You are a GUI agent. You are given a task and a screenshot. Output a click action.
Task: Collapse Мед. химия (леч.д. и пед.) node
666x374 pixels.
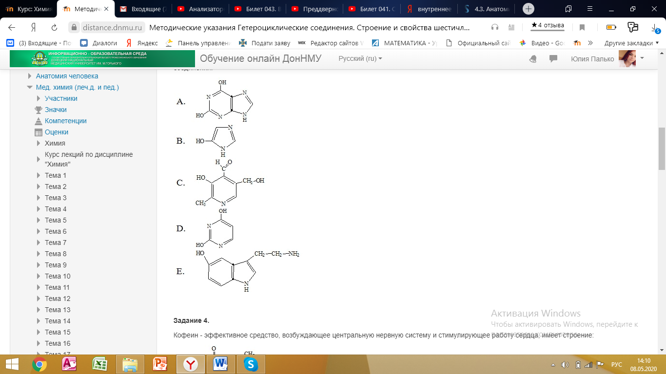point(30,87)
